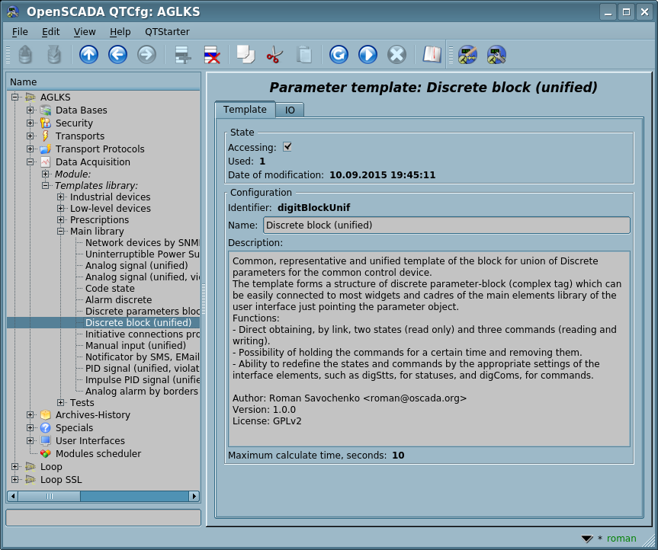This screenshot has width=658, height=550.
Task: Click the Back arrow toolbar icon
Action: pos(117,55)
